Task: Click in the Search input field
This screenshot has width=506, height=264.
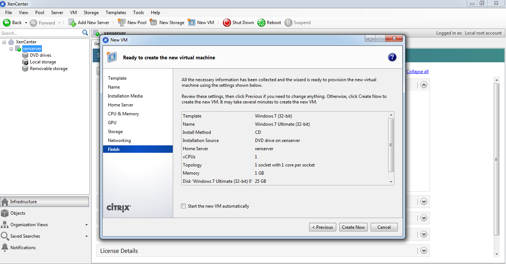Action: pyautogui.click(x=41, y=33)
